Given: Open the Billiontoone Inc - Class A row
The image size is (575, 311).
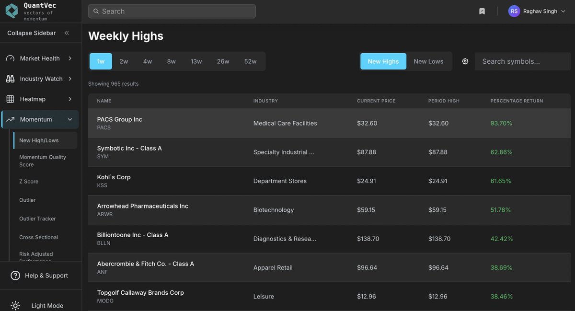Looking at the screenshot, I should pos(329,239).
